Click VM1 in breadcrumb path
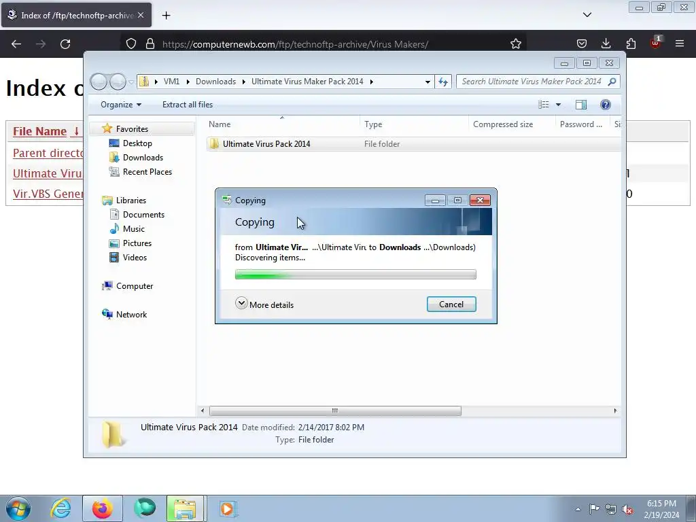The height and width of the screenshot is (522, 696). coord(171,82)
